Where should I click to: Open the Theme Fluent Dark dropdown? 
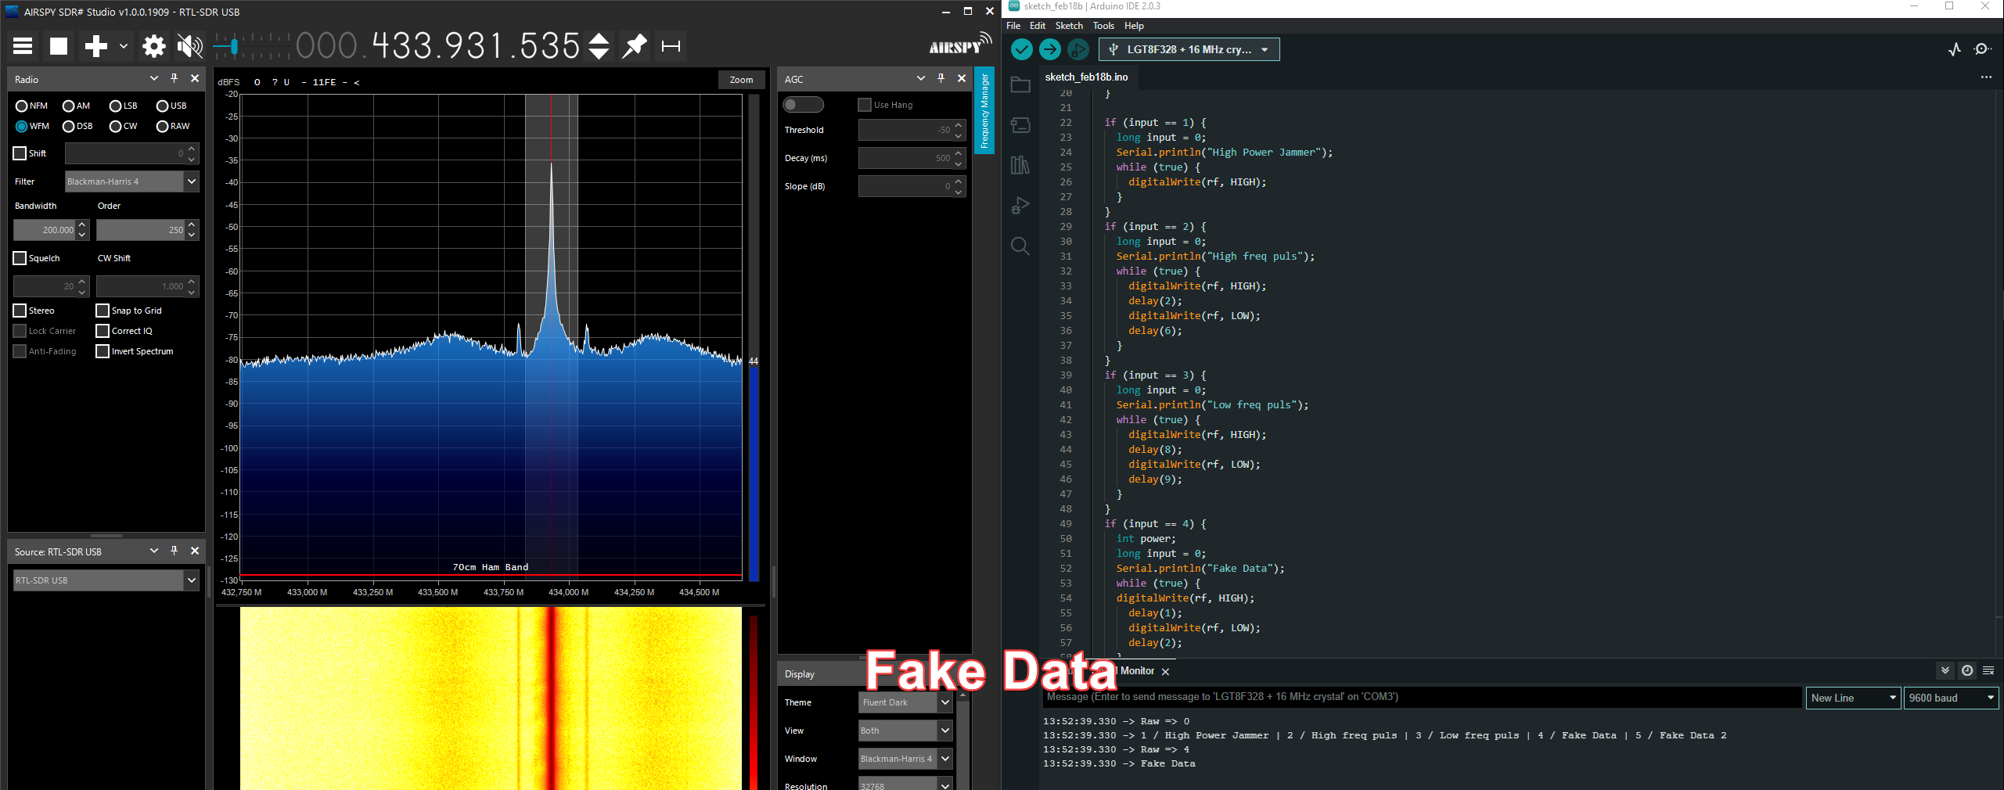[x=905, y=702]
